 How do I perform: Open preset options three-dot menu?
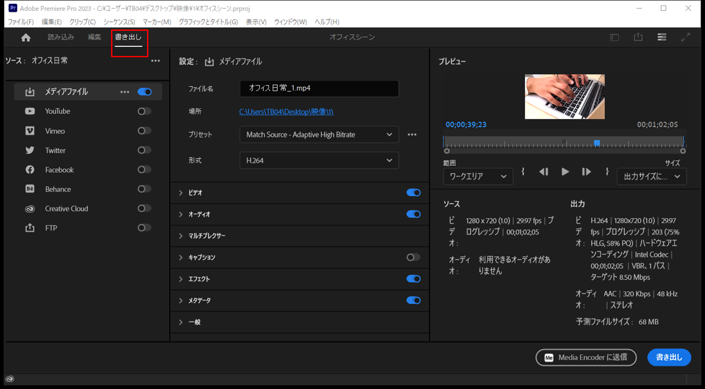point(412,134)
